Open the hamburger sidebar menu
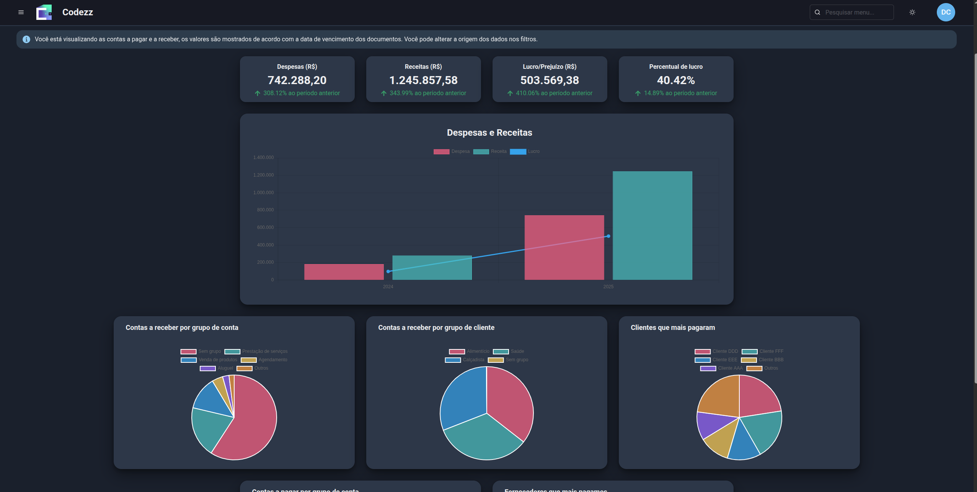The image size is (977, 492). [x=21, y=12]
